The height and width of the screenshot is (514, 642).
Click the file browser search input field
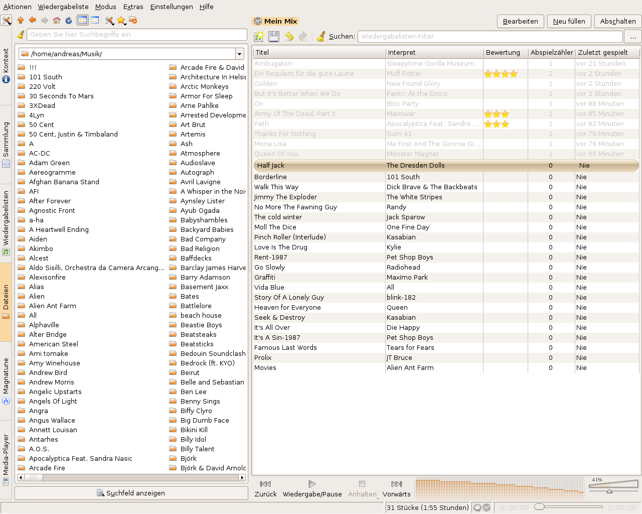click(x=137, y=35)
